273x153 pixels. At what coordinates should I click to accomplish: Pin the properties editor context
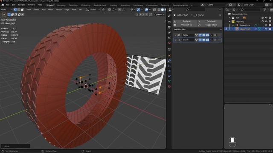coord(220,15)
